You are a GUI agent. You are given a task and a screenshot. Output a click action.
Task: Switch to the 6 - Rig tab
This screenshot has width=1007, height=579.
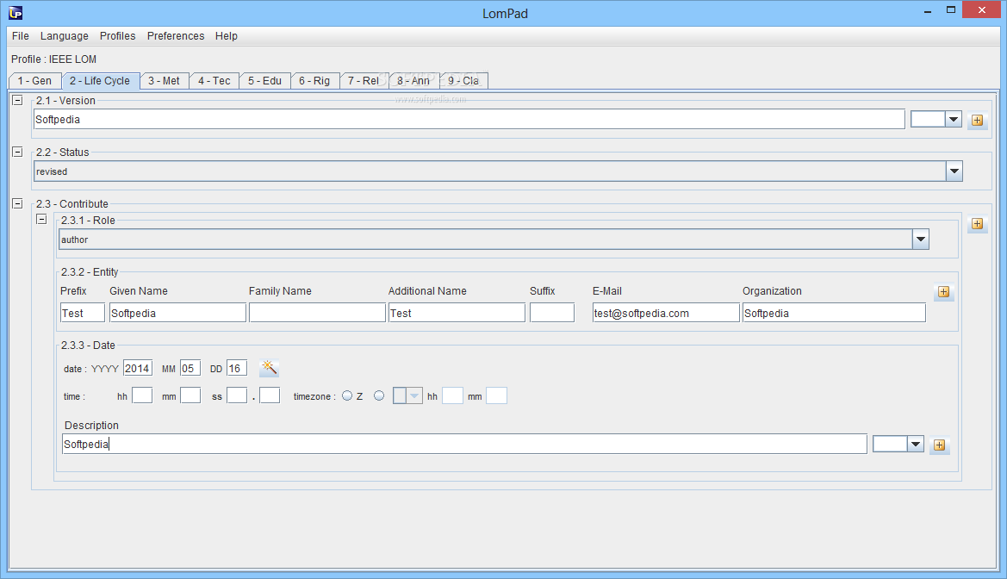pos(314,81)
